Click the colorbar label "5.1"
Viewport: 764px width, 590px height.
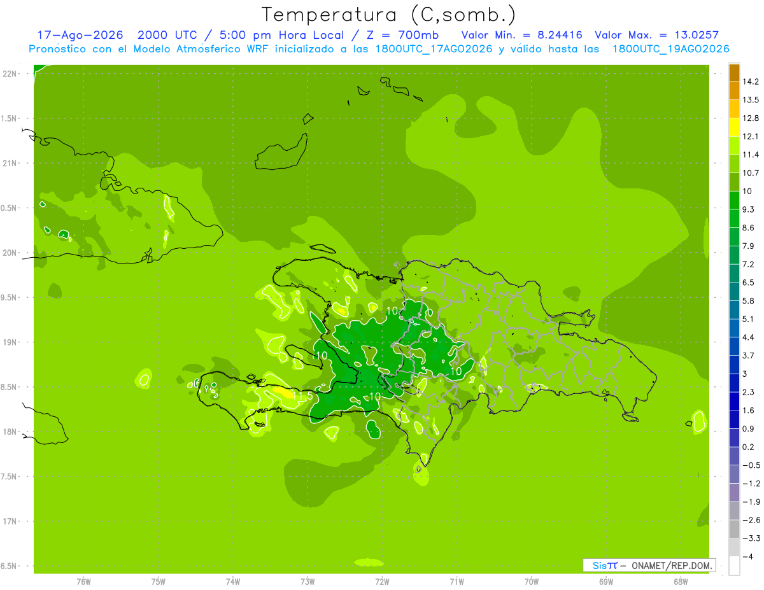[749, 319]
